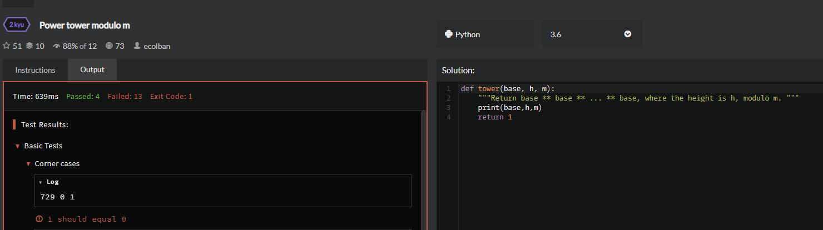Click the Solution: label
This screenshot has height=230, width=823.
click(x=458, y=71)
